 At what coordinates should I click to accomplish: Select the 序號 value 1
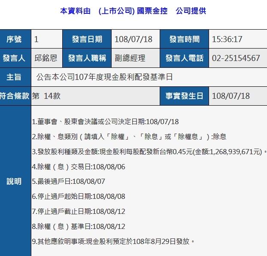coord(36,39)
